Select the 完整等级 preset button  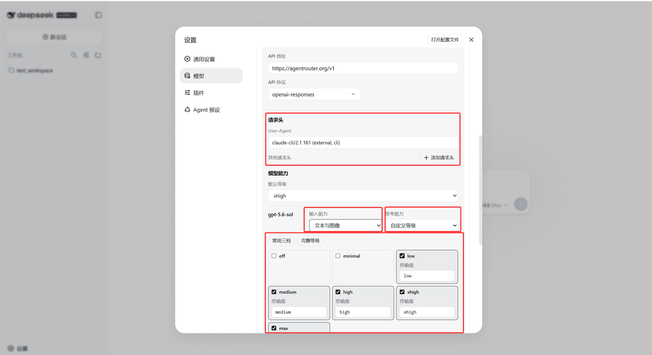click(310, 241)
